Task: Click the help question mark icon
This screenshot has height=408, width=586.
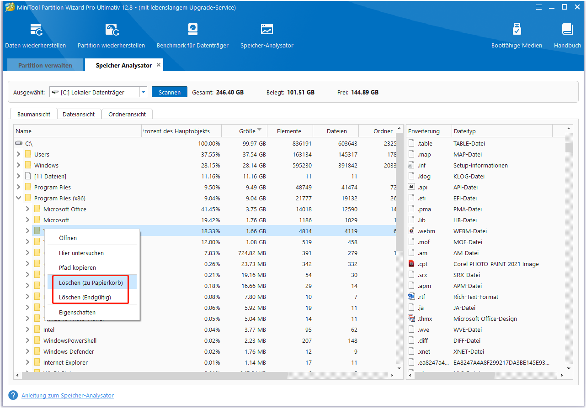Action: tap(14, 395)
